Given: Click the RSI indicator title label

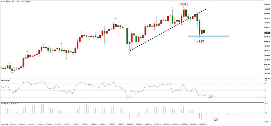Looking at the screenshot, I should pos(6,80).
